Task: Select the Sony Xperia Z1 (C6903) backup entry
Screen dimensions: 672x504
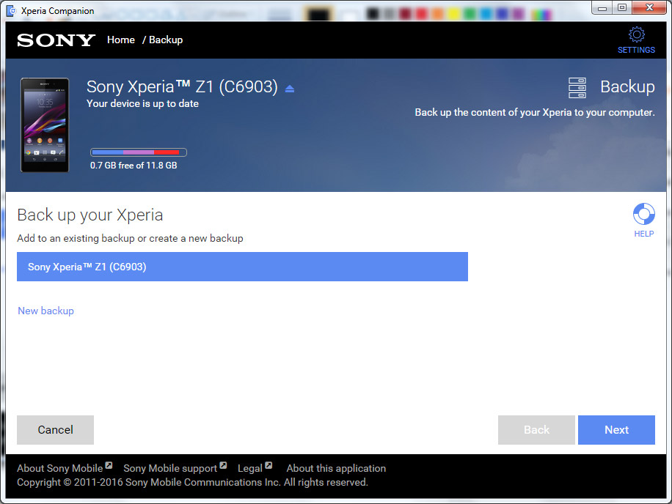Action: 242,267
